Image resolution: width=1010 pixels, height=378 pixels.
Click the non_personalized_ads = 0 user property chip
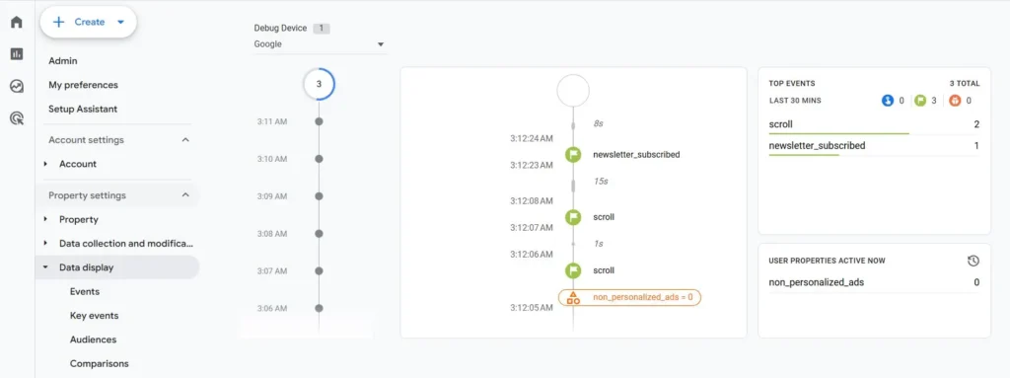pyautogui.click(x=629, y=298)
